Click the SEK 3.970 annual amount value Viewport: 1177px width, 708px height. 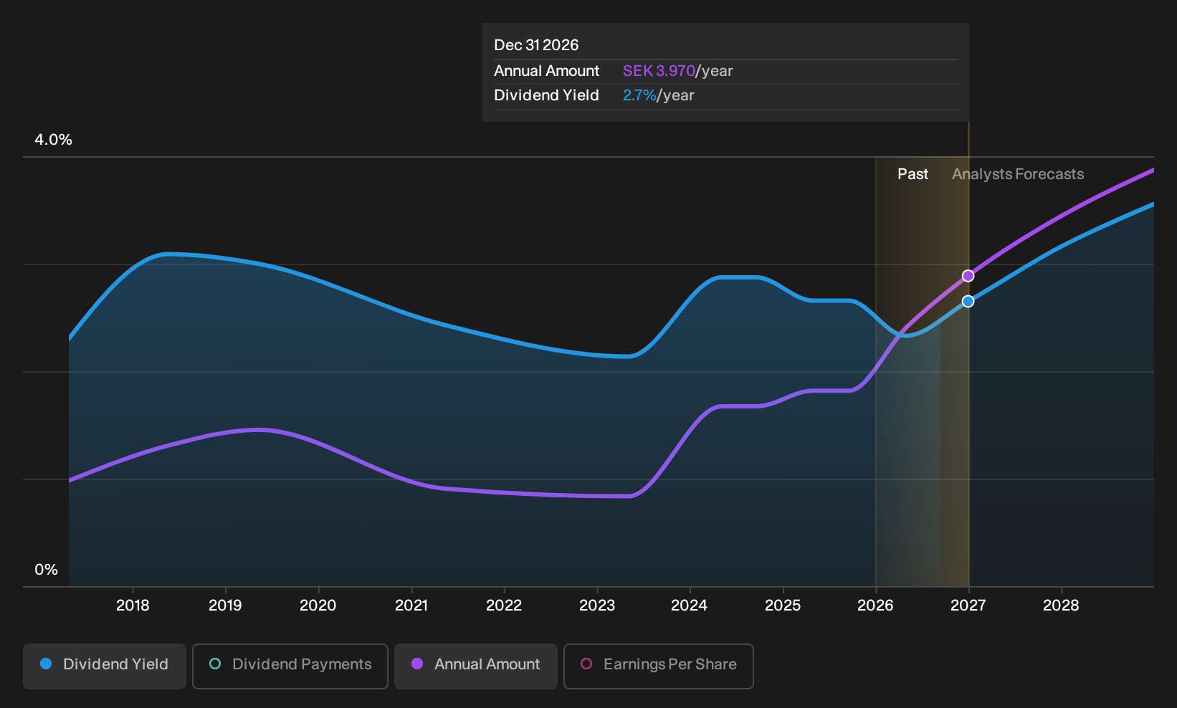(659, 71)
